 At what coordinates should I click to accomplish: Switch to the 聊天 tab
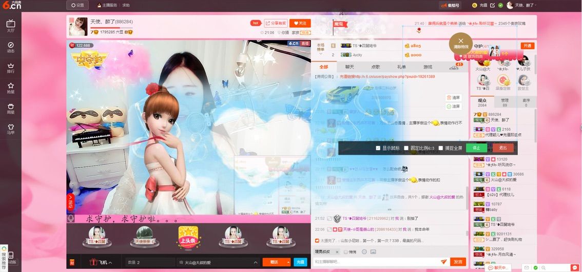[350, 67]
